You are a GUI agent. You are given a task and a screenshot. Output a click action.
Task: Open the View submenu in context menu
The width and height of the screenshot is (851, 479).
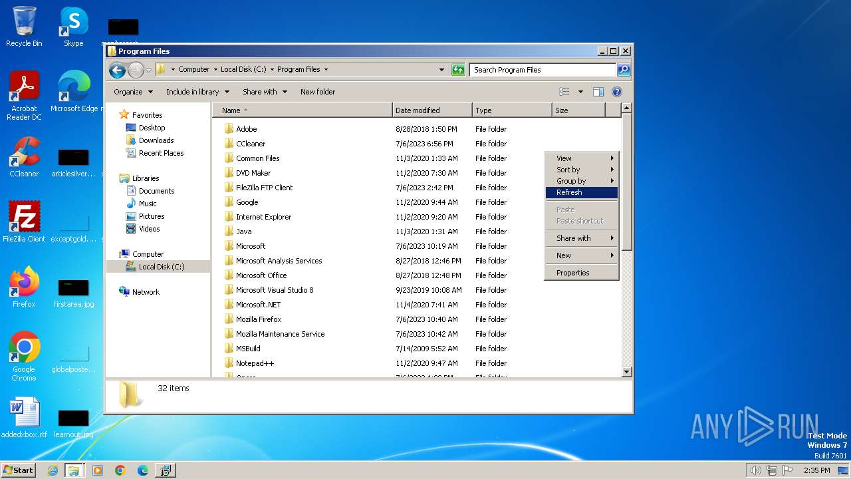pyautogui.click(x=582, y=158)
